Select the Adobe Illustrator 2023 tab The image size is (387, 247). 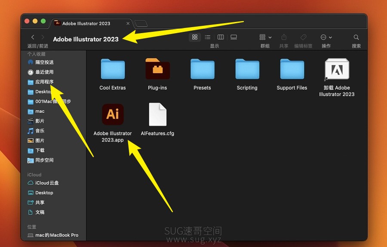tap(92, 24)
